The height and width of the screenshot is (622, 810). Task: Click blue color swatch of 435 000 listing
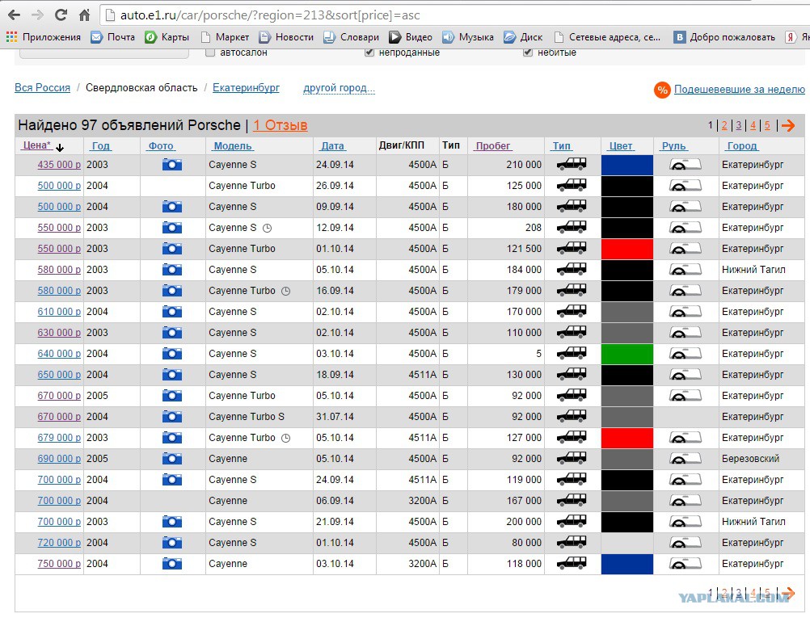point(627,165)
